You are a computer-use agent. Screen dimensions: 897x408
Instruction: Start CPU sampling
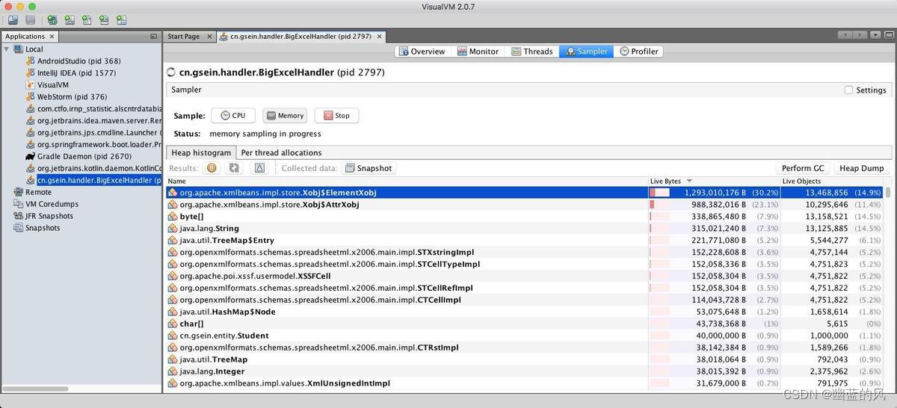[232, 116]
